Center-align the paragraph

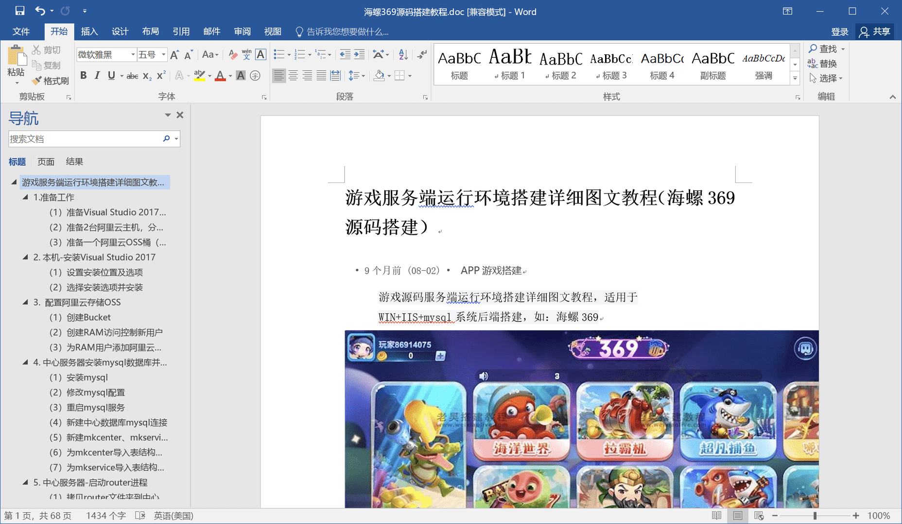click(293, 76)
